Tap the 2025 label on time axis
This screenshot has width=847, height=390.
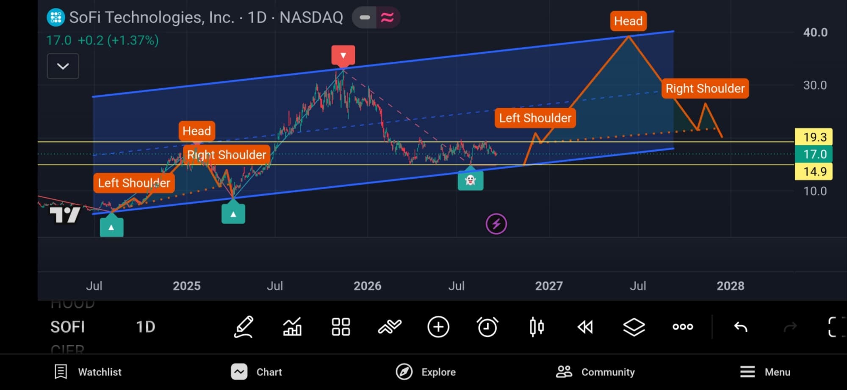click(x=187, y=286)
